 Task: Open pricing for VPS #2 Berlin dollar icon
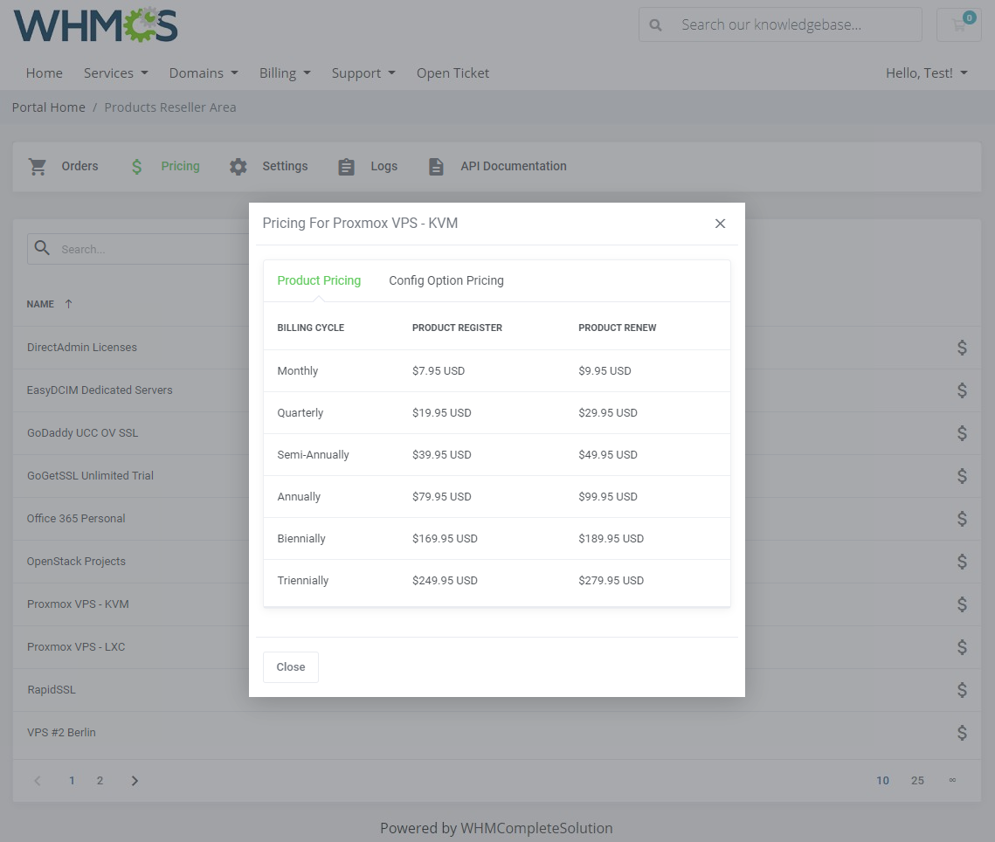(962, 732)
